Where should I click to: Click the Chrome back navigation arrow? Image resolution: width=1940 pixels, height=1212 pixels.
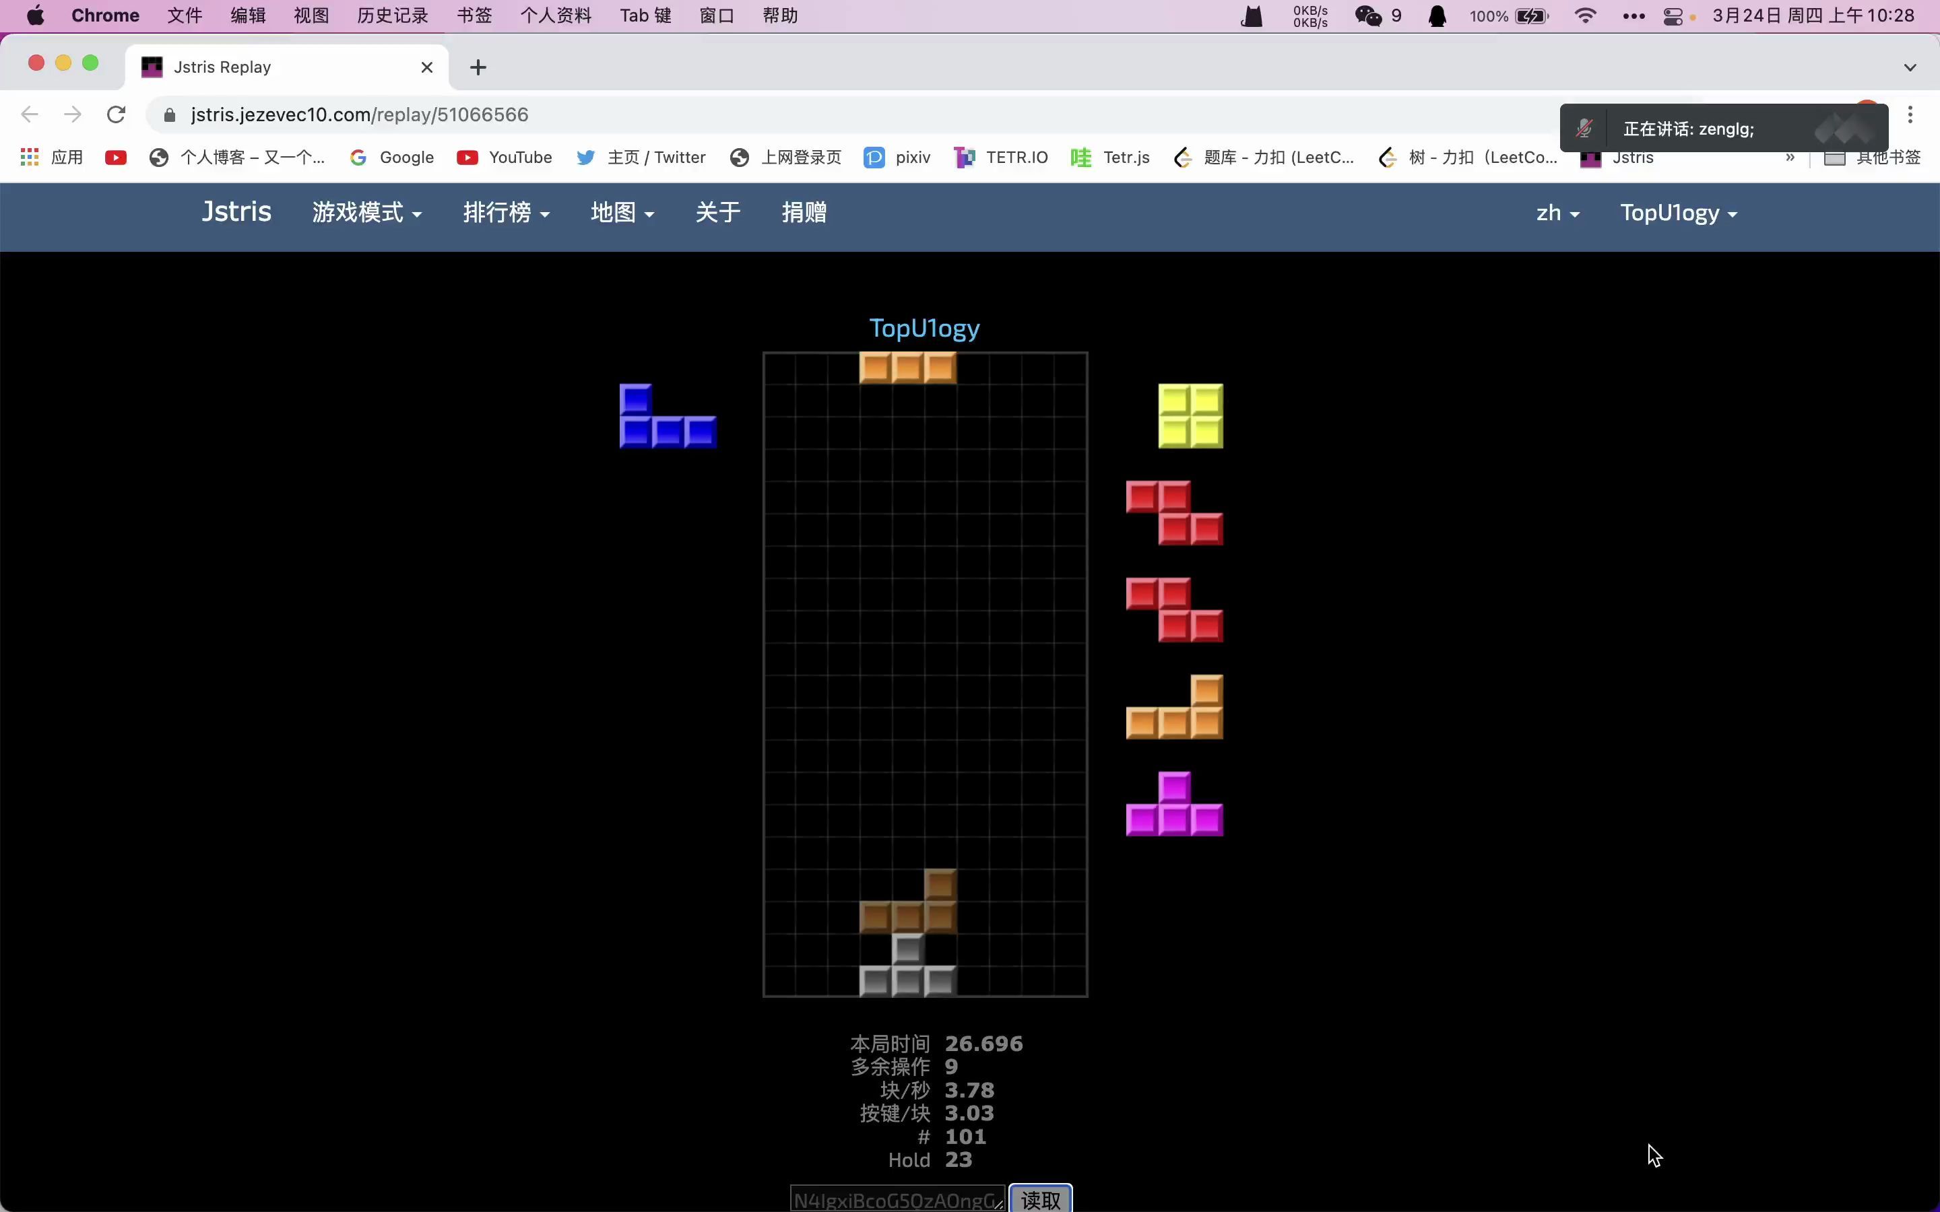(31, 114)
